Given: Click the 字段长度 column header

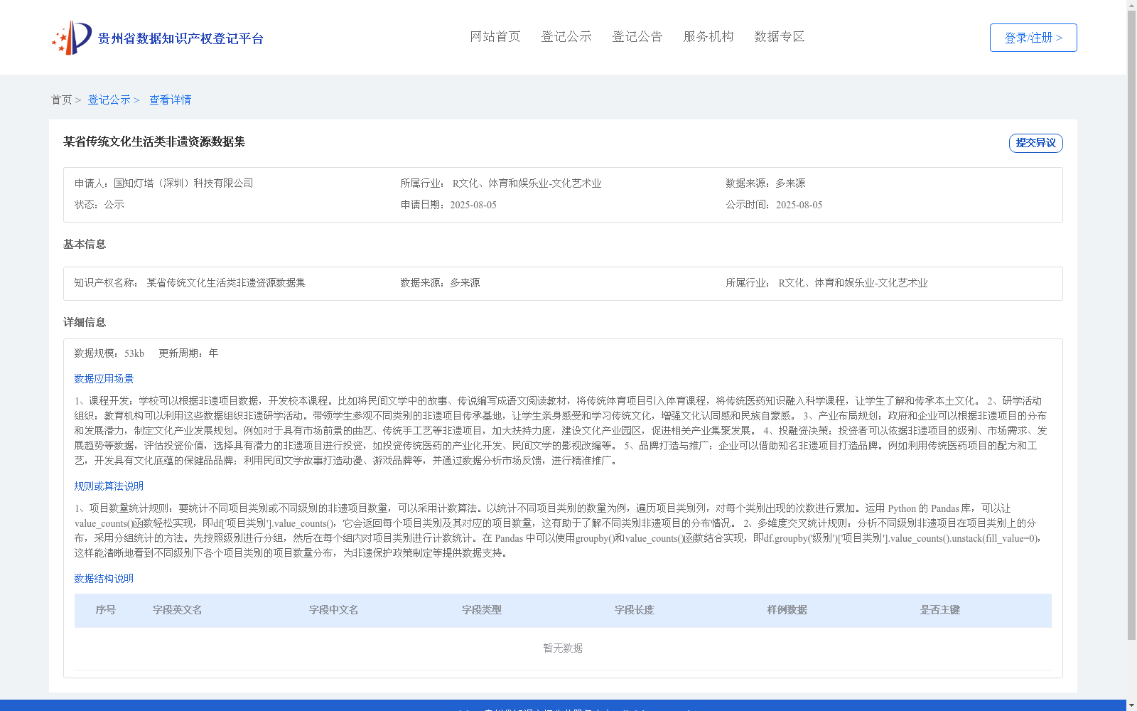Looking at the screenshot, I should click(x=635, y=610).
